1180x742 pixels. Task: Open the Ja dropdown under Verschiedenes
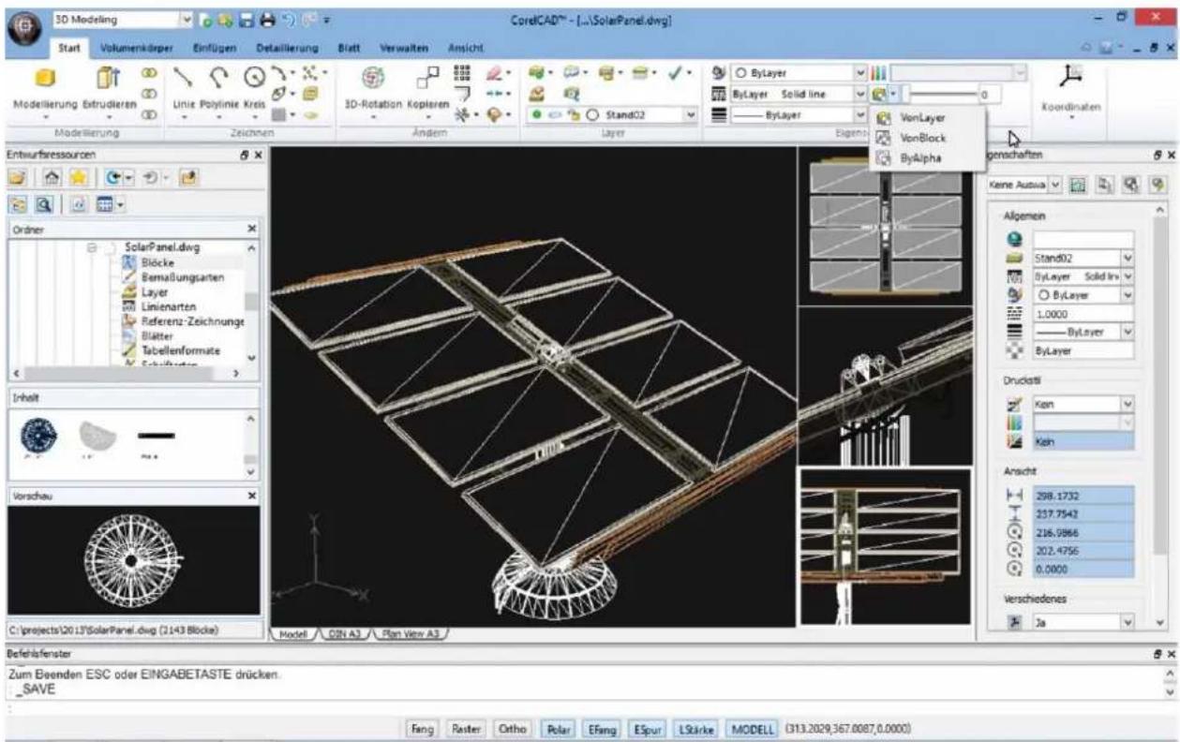[1128, 621]
